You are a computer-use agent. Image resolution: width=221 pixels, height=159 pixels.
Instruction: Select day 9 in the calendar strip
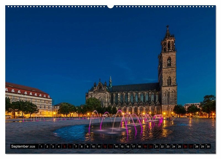coord(87,146)
